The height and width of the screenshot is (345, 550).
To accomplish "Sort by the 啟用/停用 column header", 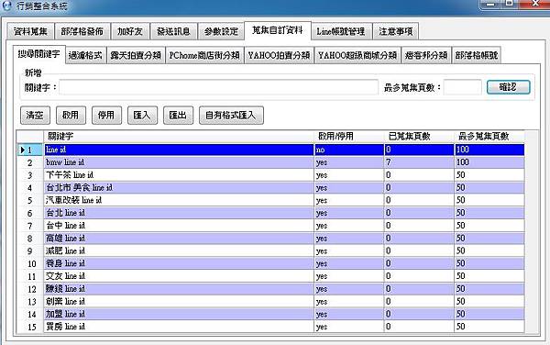I will click(x=349, y=136).
